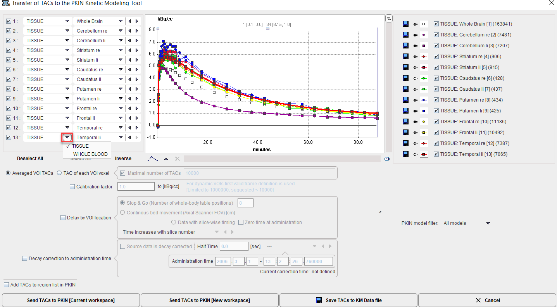Send TACs to PKIN Current workspace
This screenshot has height=307, width=557.
(71, 300)
